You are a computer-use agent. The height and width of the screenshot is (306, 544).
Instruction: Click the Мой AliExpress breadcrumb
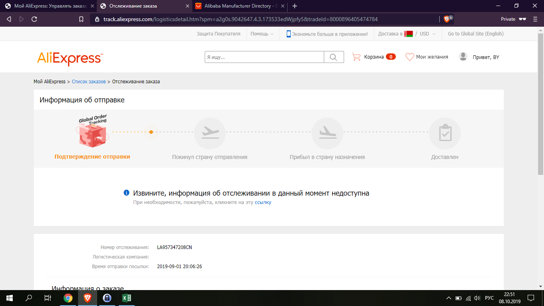49,82
